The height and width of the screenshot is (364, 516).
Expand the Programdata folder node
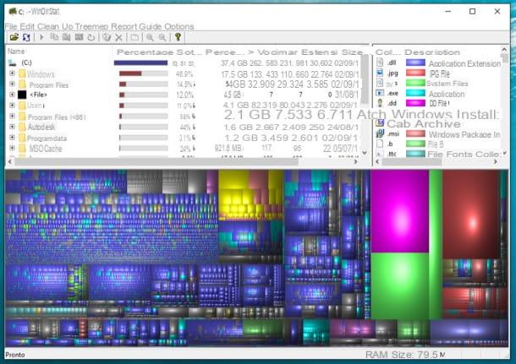12,138
